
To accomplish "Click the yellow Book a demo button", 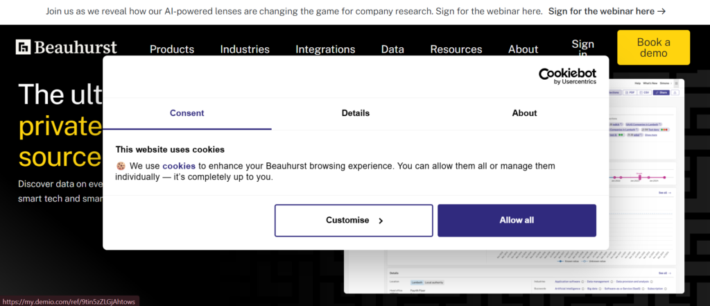I will [653, 48].
